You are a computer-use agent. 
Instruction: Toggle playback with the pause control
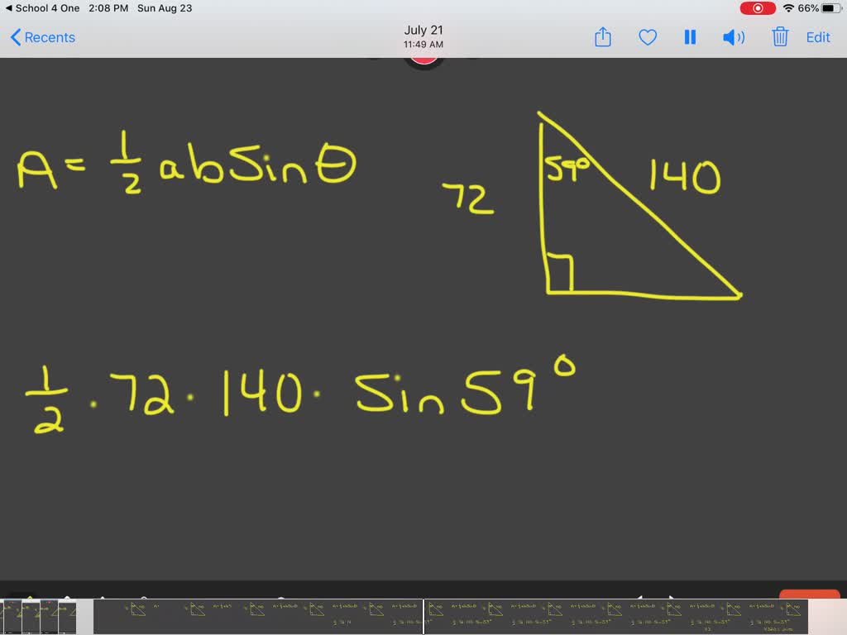click(689, 37)
